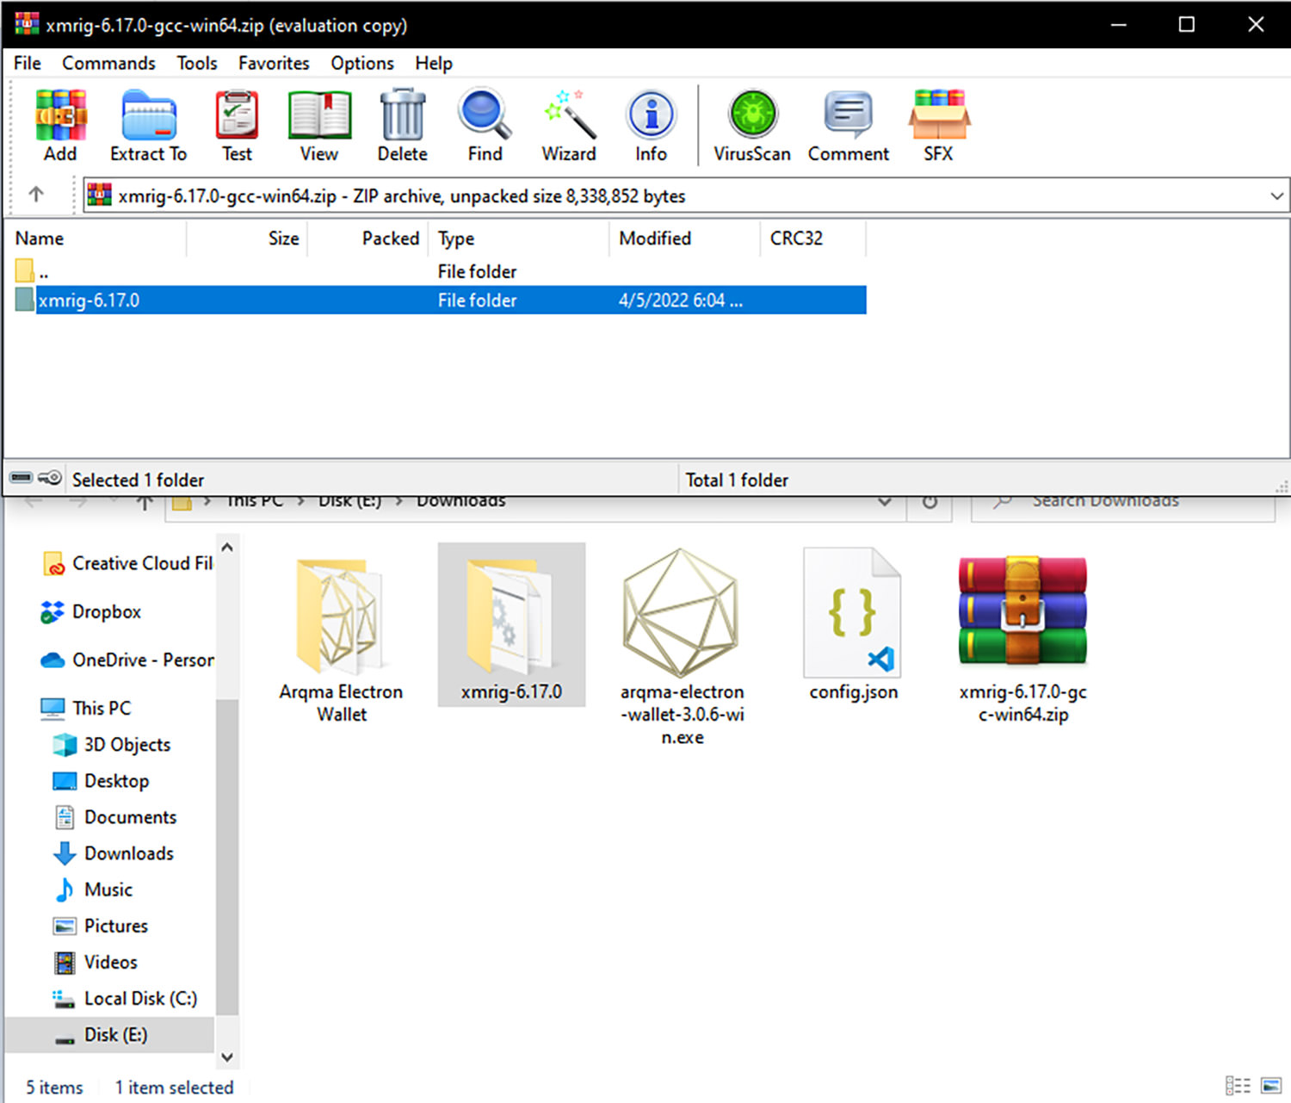Click sidebar scroll up arrow

[227, 548]
